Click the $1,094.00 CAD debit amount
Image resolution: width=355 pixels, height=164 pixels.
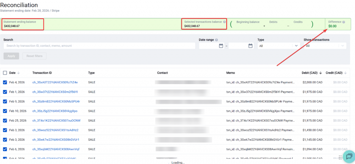(x=312, y=149)
